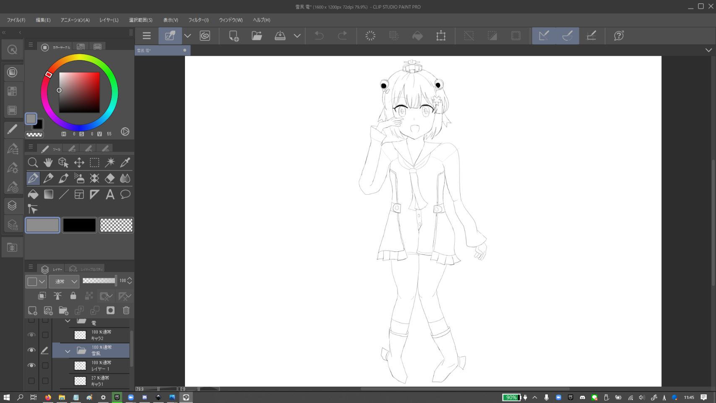716x403 pixels.
Task: Select the Eyedropper tool
Action: pos(125,162)
